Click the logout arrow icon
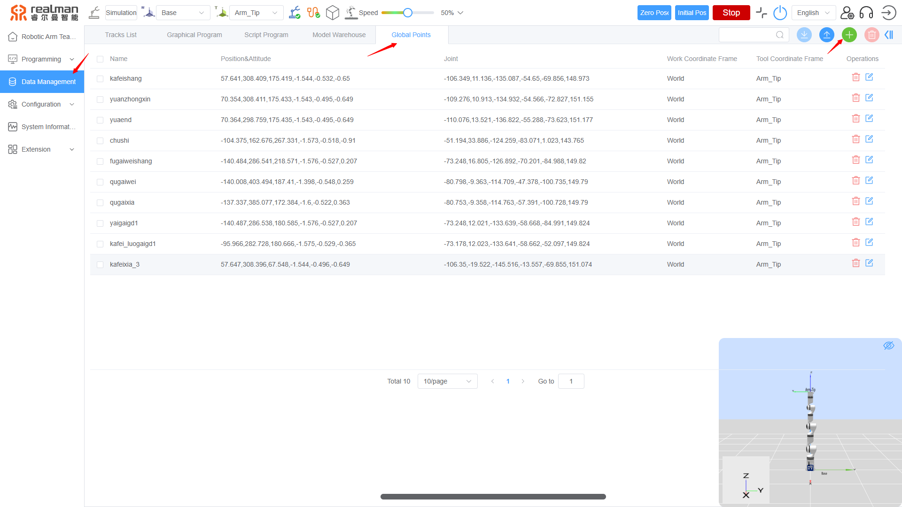Screen dimensions: 902x507 tap(888, 13)
